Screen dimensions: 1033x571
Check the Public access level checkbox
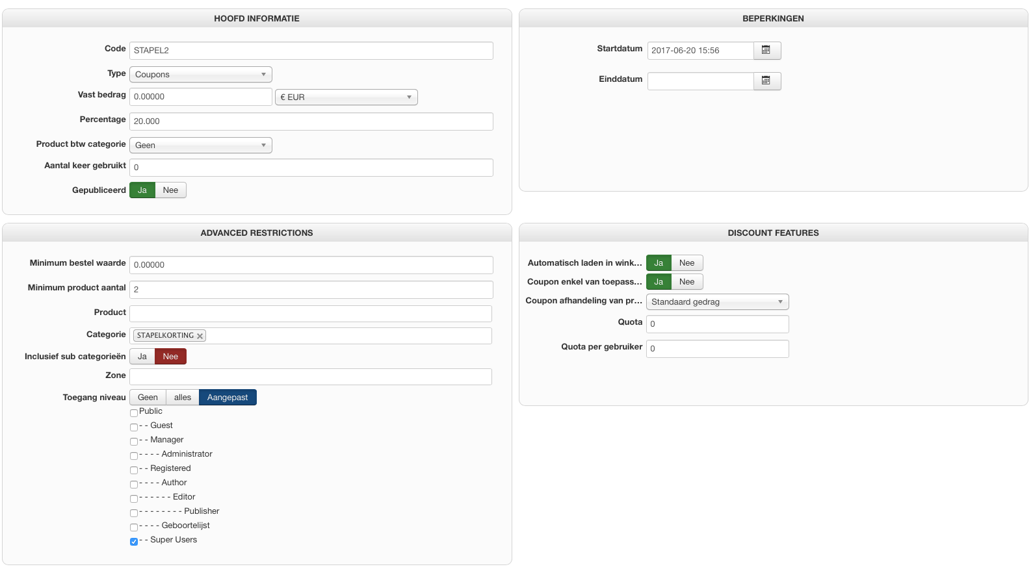pyautogui.click(x=134, y=412)
